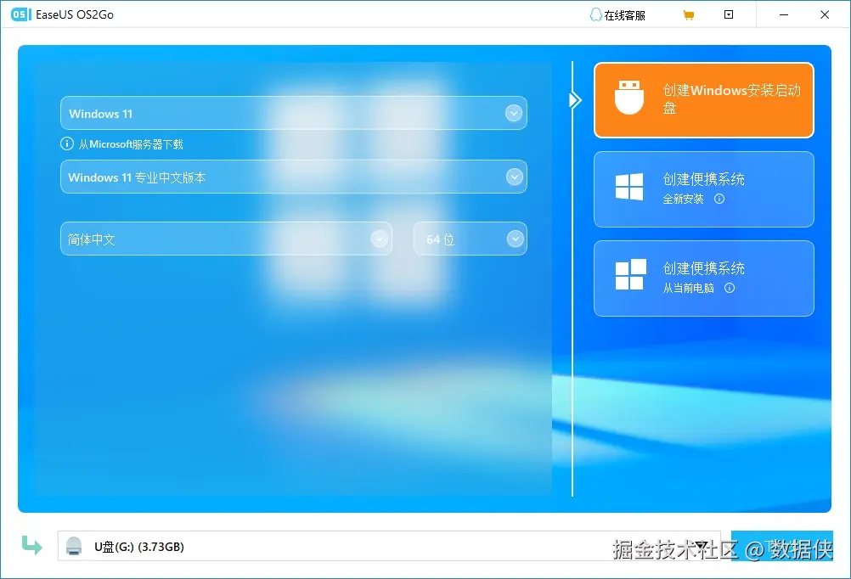Open the title bar dropdown menu icon
This screenshot has height=579, width=851.
coord(729,14)
